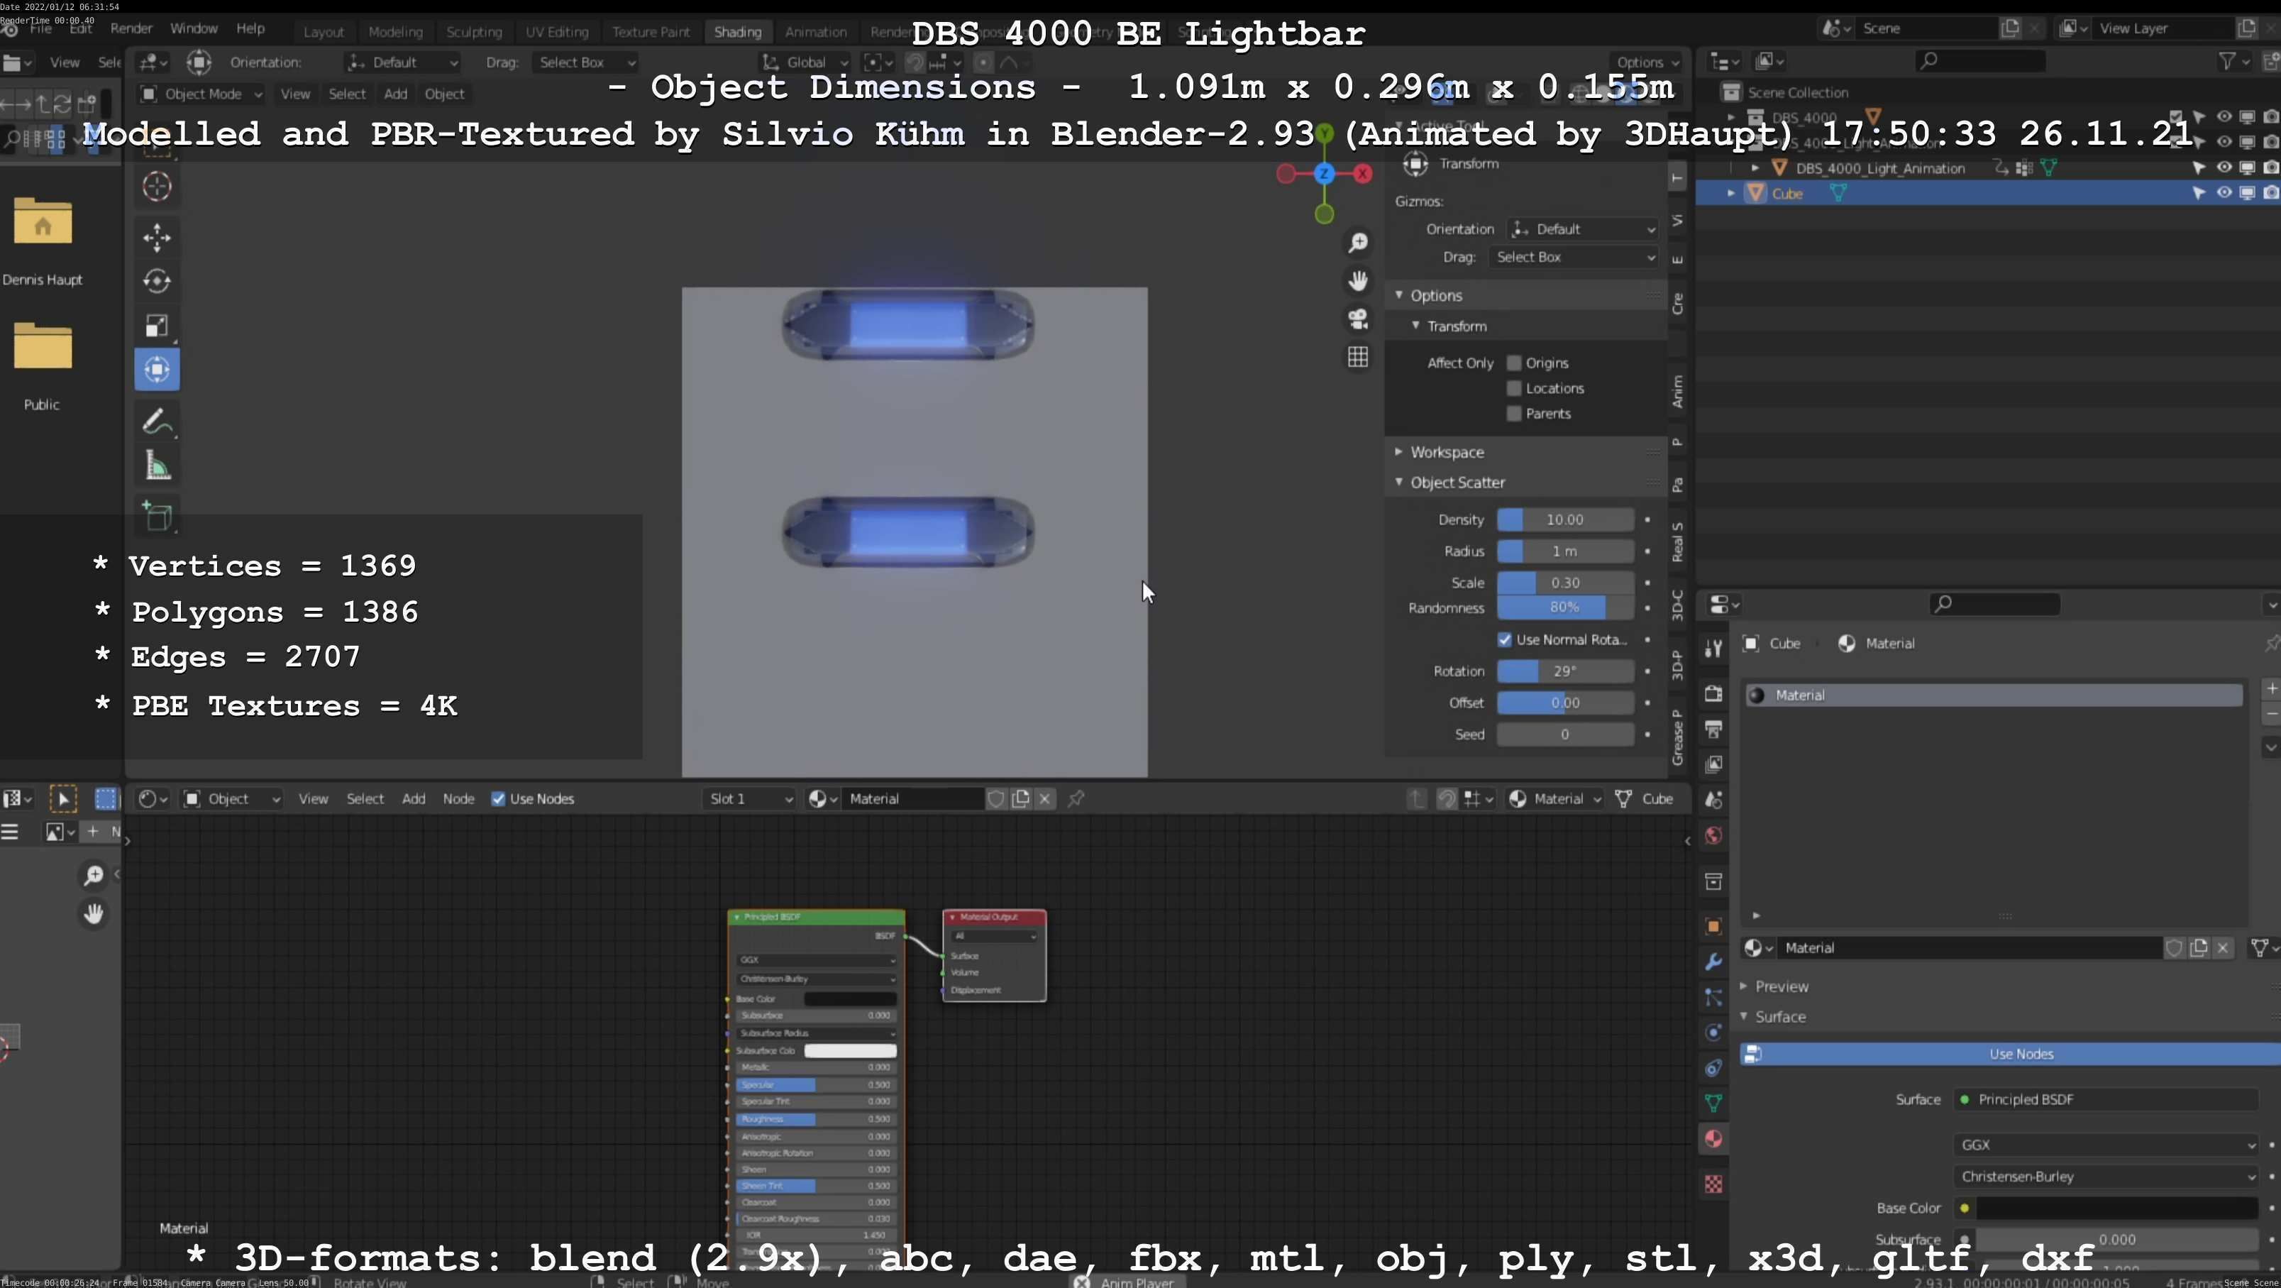Toggle camera view icon in viewport
This screenshot has width=2281, height=1288.
pos(1357,319)
